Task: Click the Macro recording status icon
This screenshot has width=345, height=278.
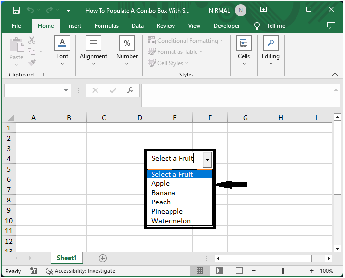Action: pos(33,271)
